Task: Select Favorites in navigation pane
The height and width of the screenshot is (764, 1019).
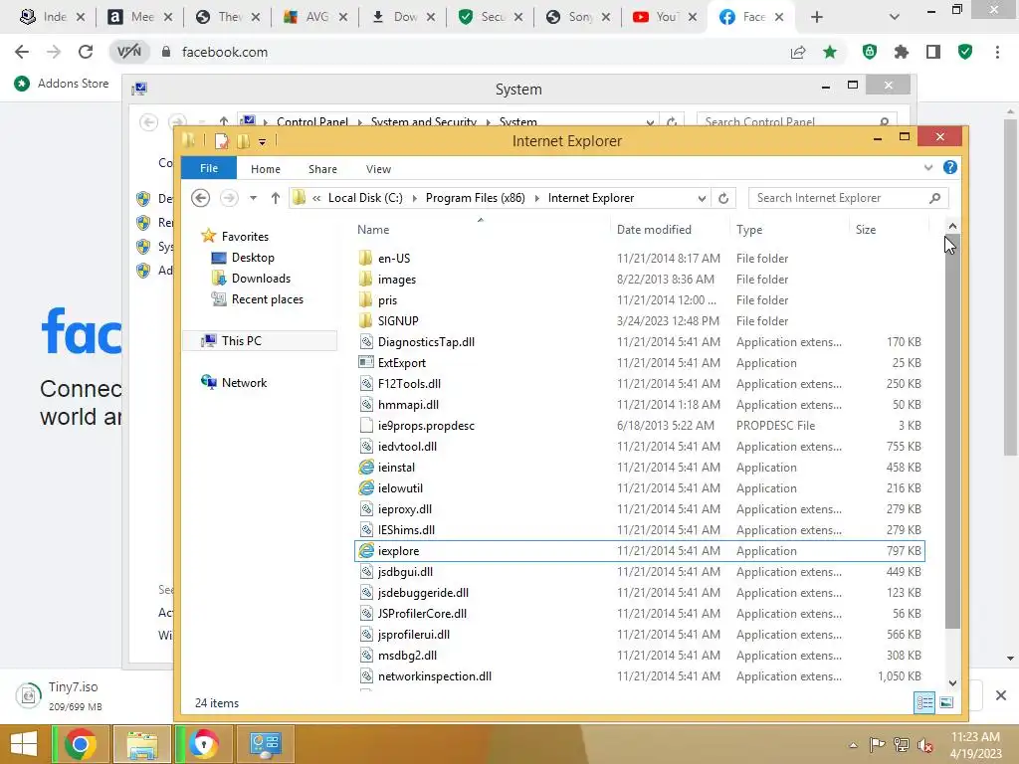Action: (x=245, y=237)
